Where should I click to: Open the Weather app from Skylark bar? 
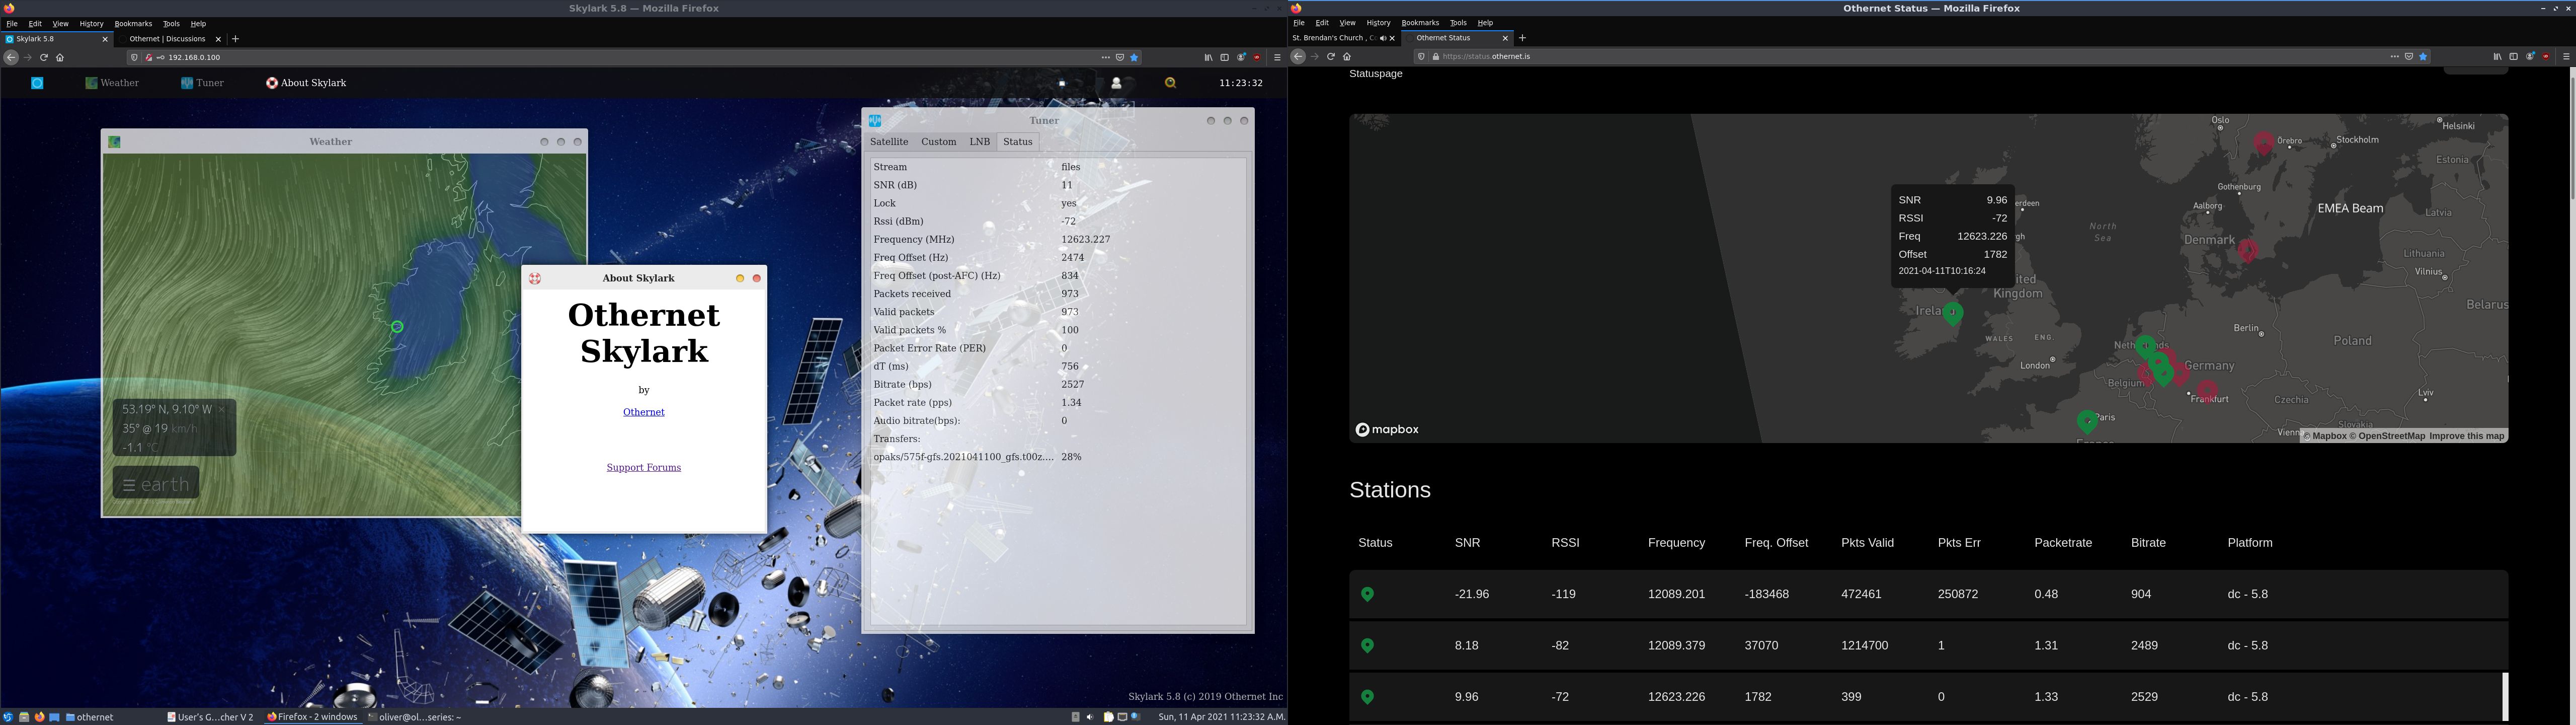[x=112, y=83]
